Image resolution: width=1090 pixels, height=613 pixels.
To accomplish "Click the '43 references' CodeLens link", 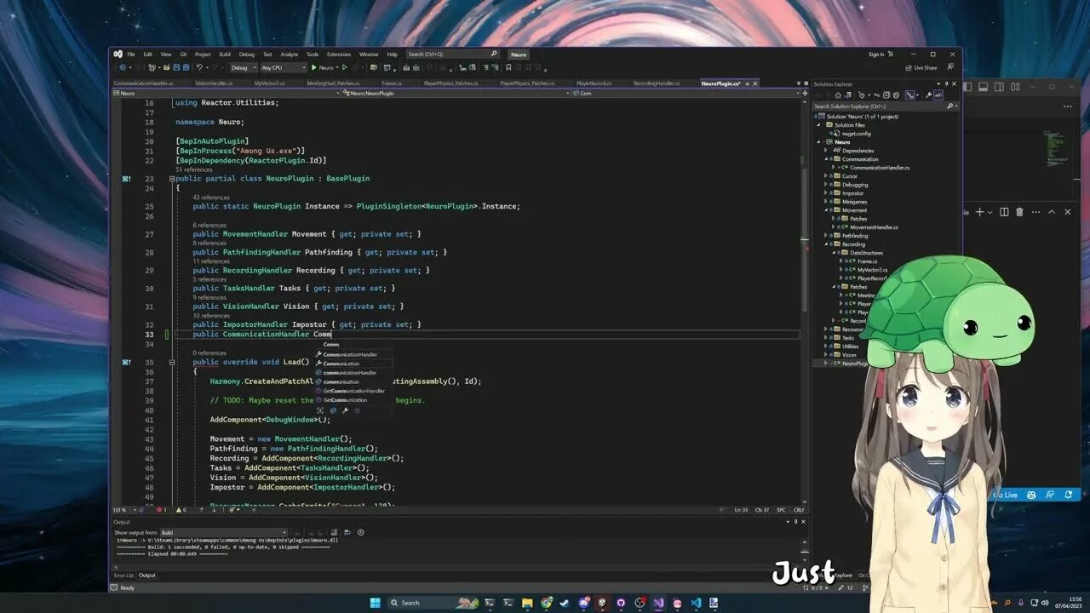I will click(211, 198).
